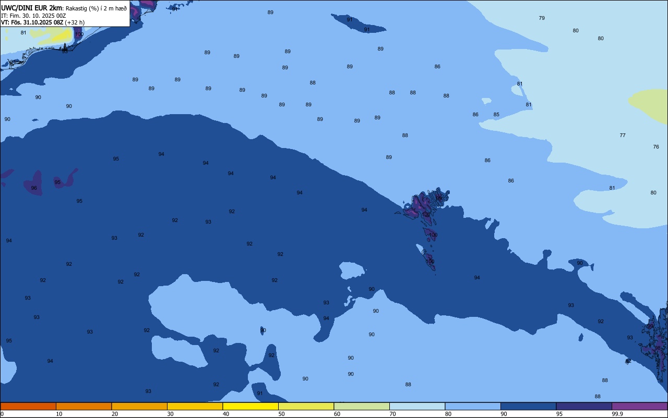This screenshot has height=418, width=668.
Task: Click the 20 tick label on color scale
Action: 115,414
